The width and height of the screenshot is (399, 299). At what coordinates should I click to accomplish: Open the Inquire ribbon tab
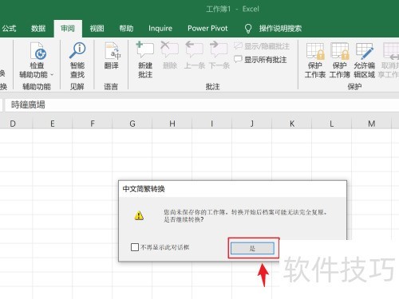point(160,29)
